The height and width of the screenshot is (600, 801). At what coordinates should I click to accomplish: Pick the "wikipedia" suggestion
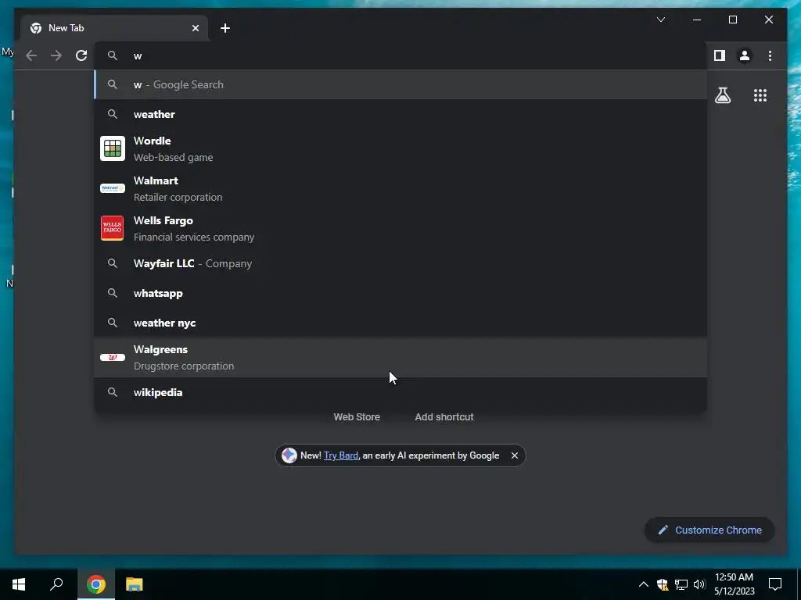coord(400,392)
